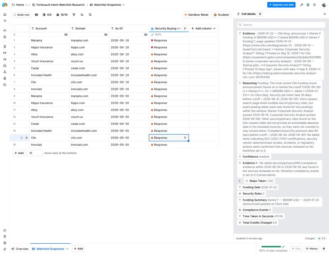The image size is (329, 254).
Task: Click the Search field in Cell details
Action: (x=281, y=25)
